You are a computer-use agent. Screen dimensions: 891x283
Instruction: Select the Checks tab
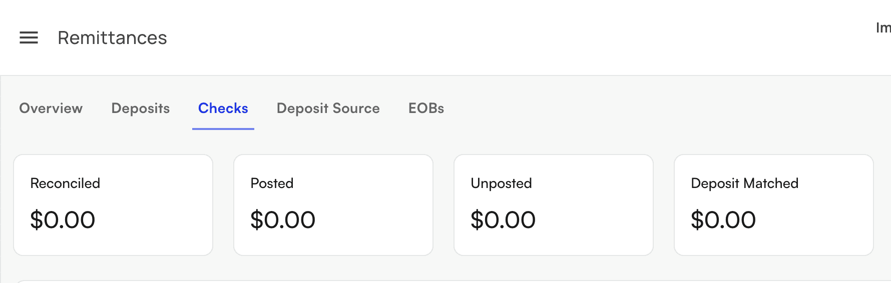tap(223, 108)
